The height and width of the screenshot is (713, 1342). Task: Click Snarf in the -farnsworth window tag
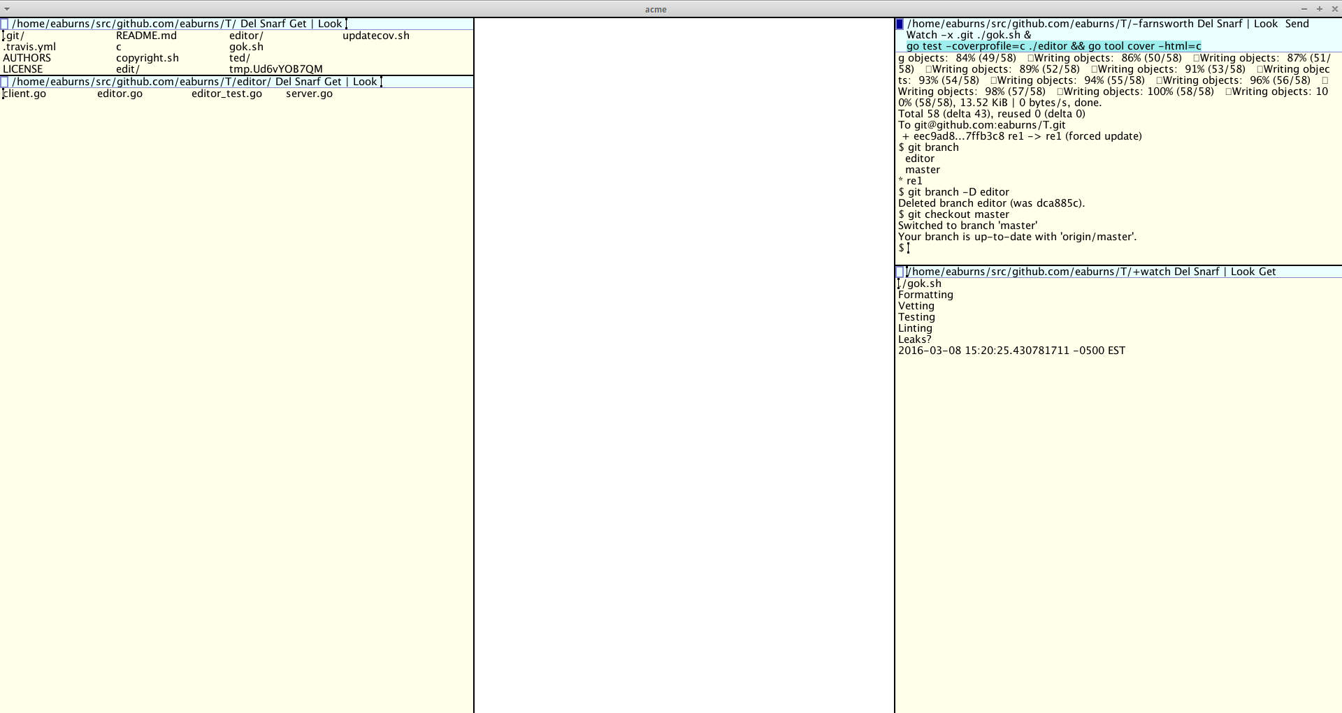(1229, 24)
